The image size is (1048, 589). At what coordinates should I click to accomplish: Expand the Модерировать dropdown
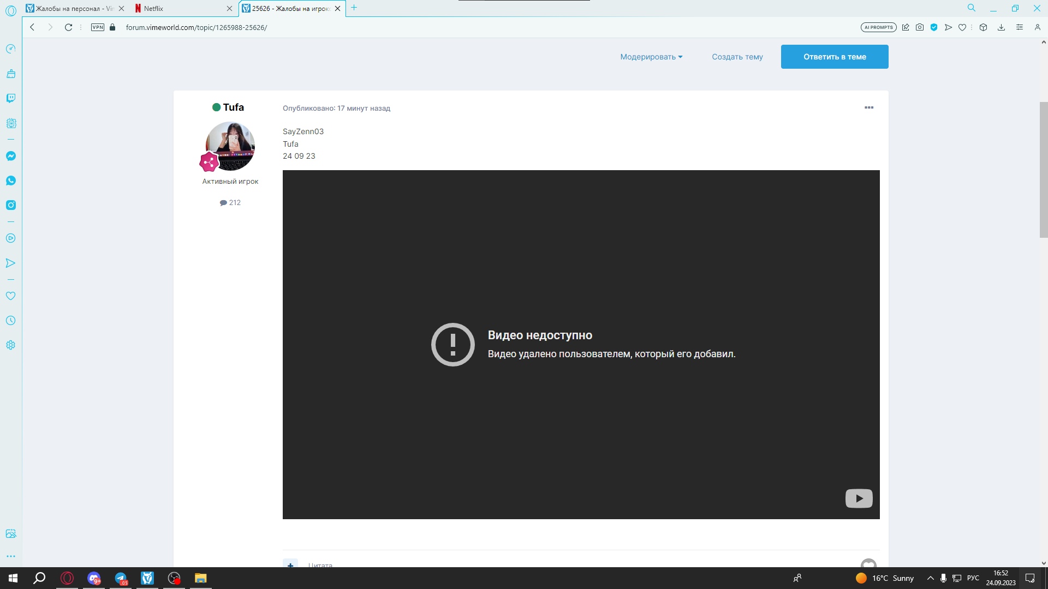651,57
